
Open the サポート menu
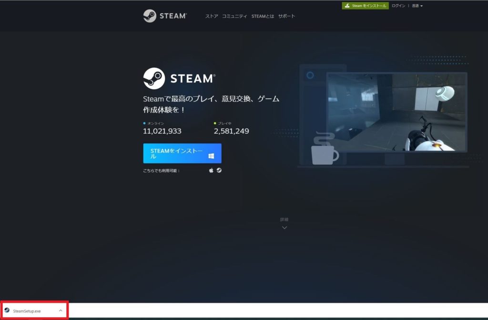tap(286, 16)
